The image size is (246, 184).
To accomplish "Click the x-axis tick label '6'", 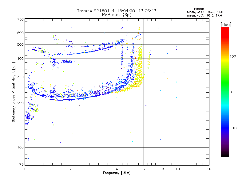I will tap(144, 169).
